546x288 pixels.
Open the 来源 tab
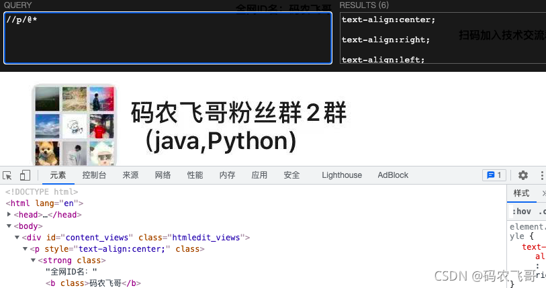click(x=130, y=175)
